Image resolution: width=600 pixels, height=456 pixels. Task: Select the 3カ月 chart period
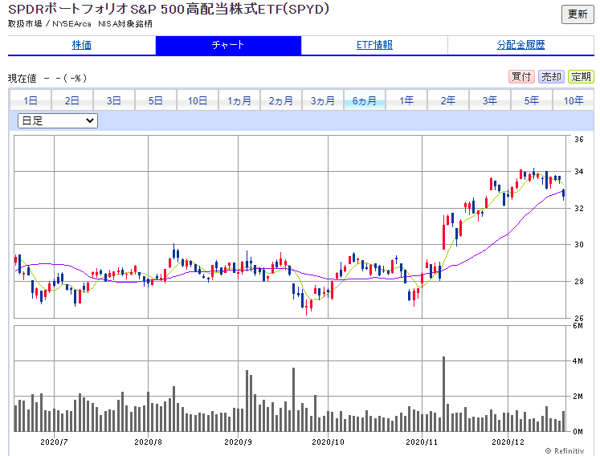click(323, 100)
